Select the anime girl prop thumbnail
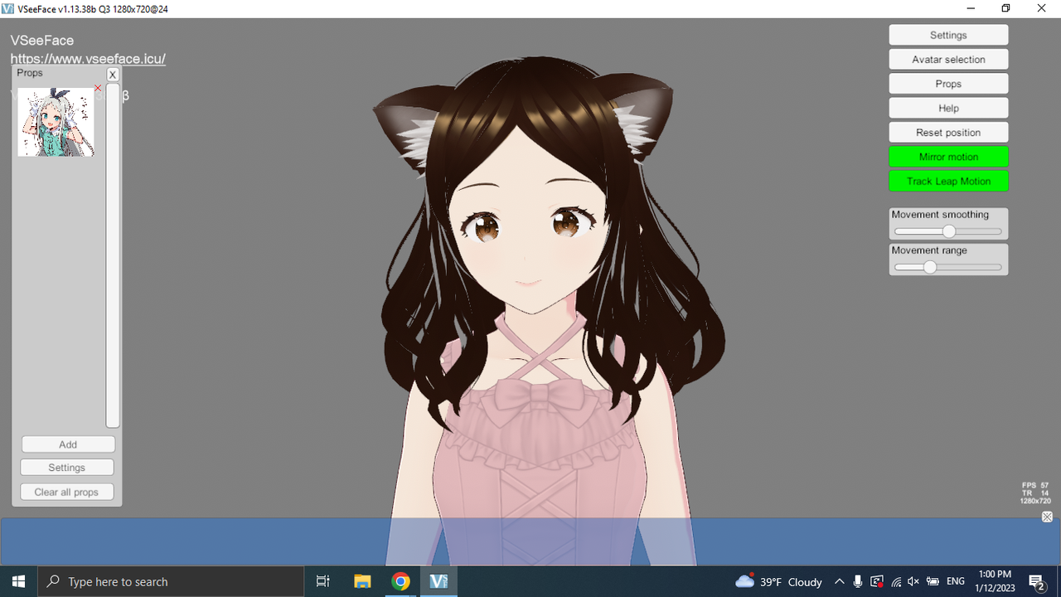This screenshot has width=1061, height=597. click(56, 122)
